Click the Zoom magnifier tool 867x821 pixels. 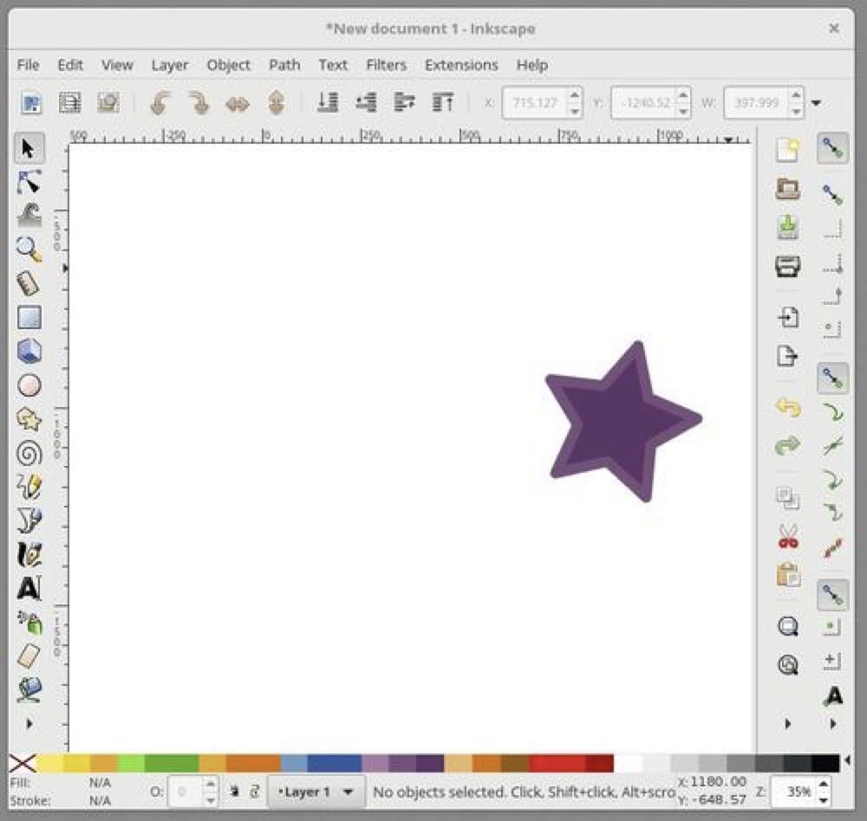pyautogui.click(x=29, y=249)
